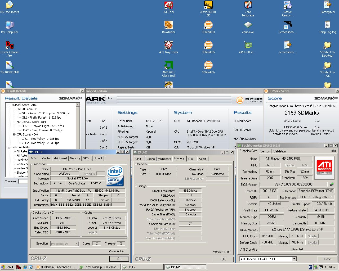Select the GPU-Z.0.2 desktop icon

(248, 47)
